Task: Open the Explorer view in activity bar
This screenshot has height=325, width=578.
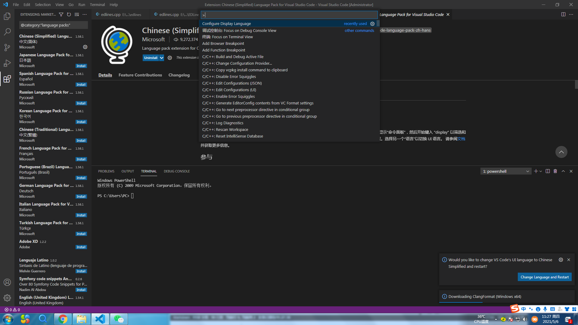Action: click(7, 16)
